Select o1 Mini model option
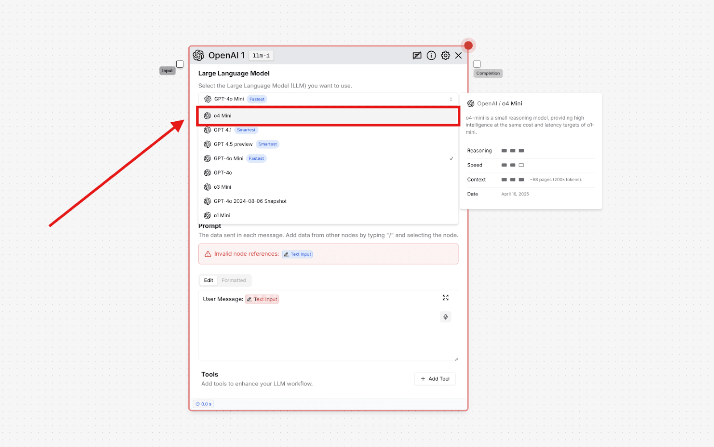This screenshot has height=447, width=714. (x=328, y=215)
